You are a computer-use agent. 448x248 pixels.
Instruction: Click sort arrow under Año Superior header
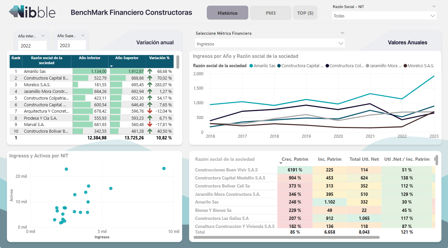(111, 66)
